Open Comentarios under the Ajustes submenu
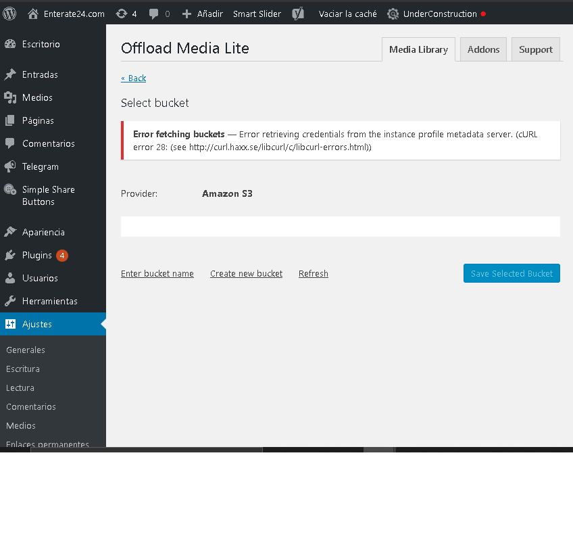 31,407
